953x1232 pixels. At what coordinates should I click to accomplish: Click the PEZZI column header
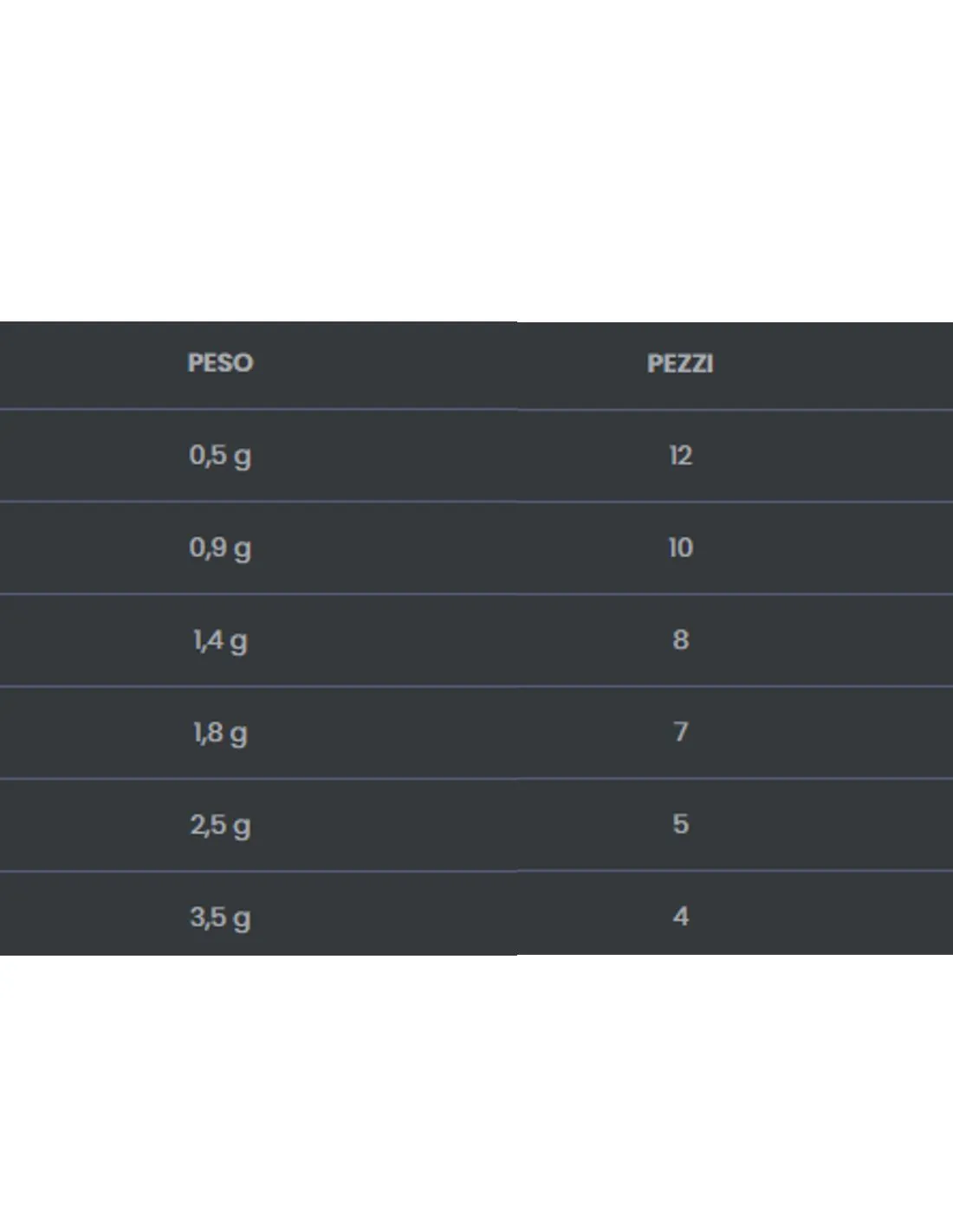pyautogui.click(x=680, y=363)
